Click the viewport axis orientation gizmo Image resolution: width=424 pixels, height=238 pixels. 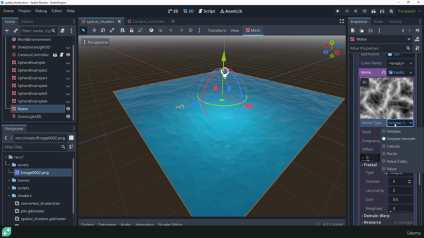332,49
